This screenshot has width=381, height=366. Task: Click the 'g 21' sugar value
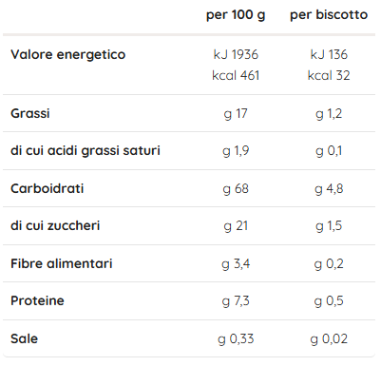click(x=236, y=226)
